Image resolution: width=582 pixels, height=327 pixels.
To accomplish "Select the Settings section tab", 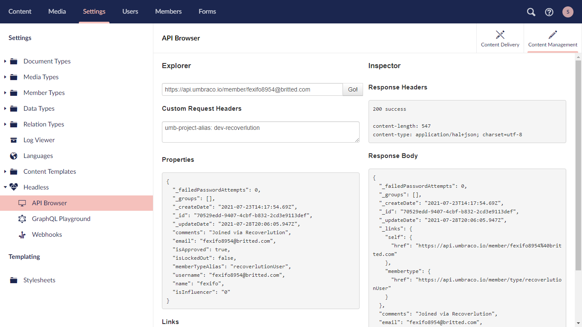I will click(94, 11).
